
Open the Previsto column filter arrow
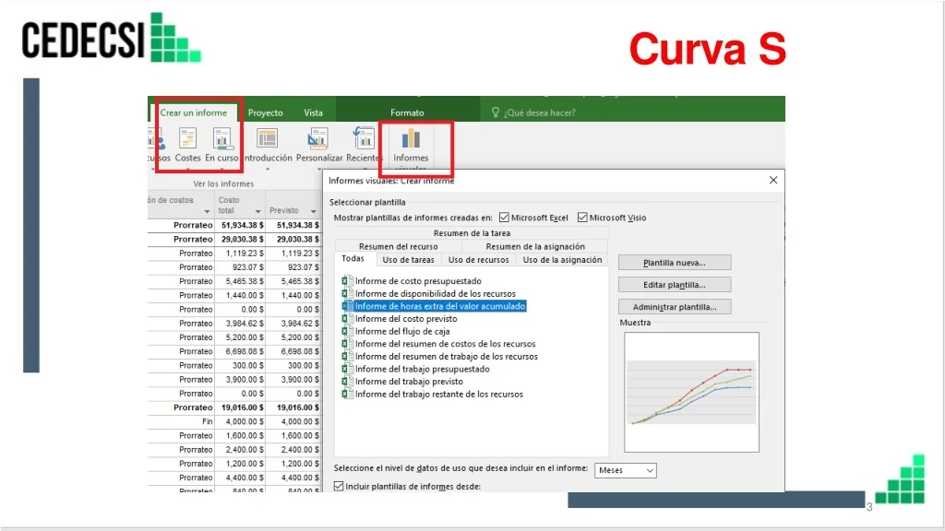pyautogui.click(x=314, y=211)
